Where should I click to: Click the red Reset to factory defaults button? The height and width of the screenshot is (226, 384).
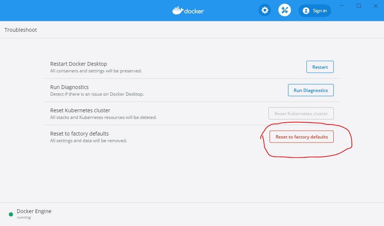click(x=301, y=137)
